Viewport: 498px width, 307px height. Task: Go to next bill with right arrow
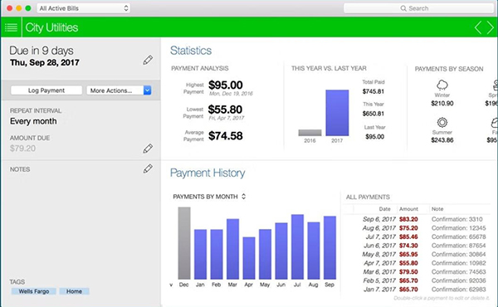click(x=490, y=27)
